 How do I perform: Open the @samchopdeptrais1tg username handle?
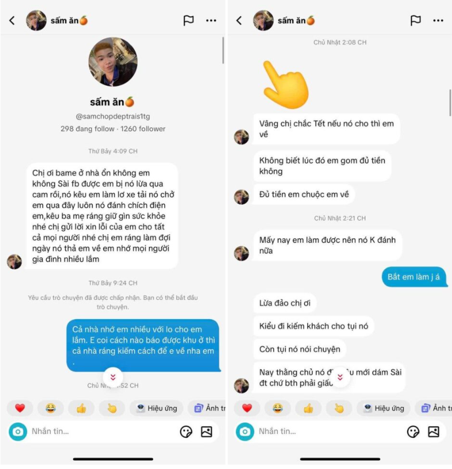(x=113, y=117)
